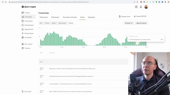Go back to Ваш канал
The width and height of the screenshot is (170, 95).
click(27, 92)
